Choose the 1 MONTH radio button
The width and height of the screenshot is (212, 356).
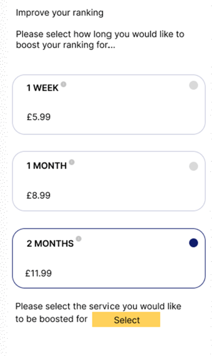(194, 166)
